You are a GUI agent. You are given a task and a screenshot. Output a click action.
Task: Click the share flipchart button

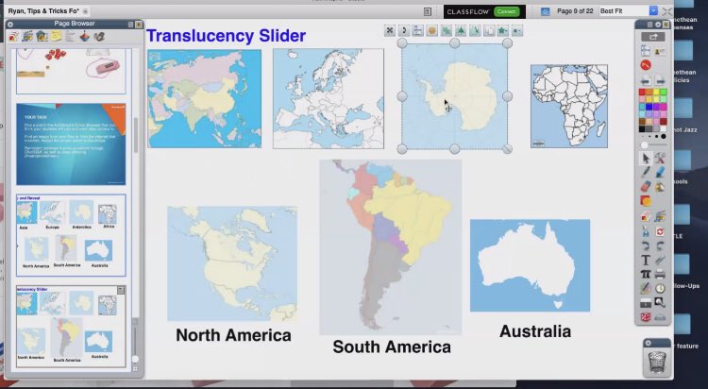653,37
